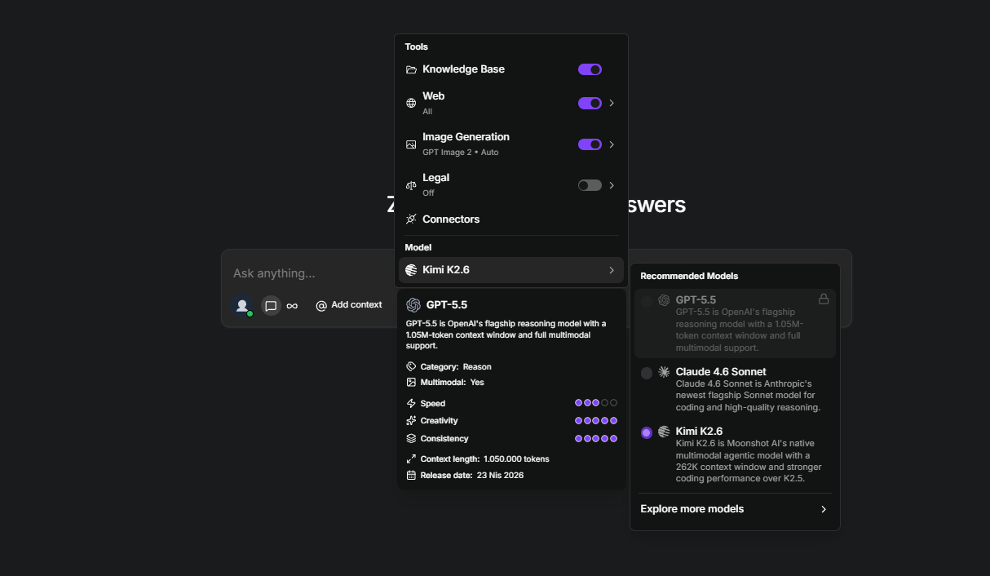The height and width of the screenshot is (576, 990).
Task: Click the 'Reason' category value
Action: tap(477, 367)
